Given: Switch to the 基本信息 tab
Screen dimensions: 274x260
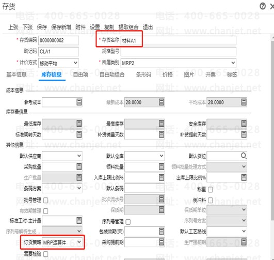Looking at the screenshot, I should pyautogui.click(x=16, y=74).
